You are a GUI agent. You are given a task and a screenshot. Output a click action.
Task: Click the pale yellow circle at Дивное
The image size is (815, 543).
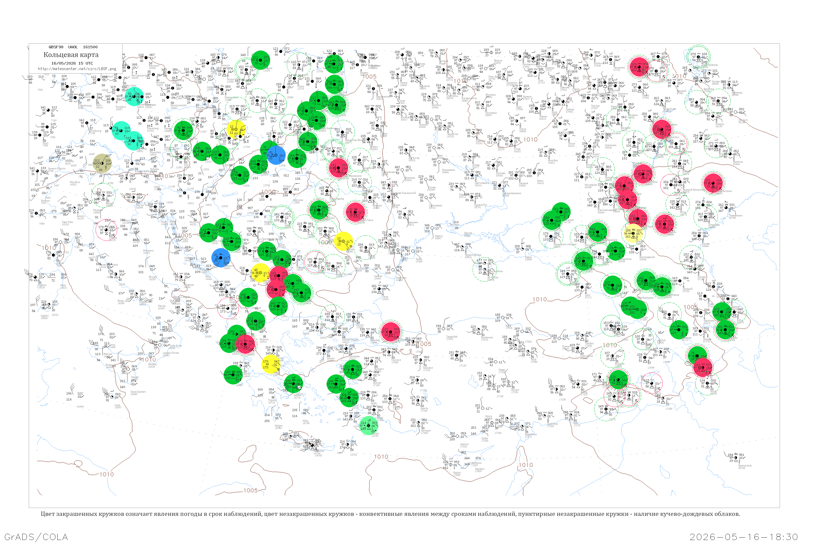pos(634,233)
